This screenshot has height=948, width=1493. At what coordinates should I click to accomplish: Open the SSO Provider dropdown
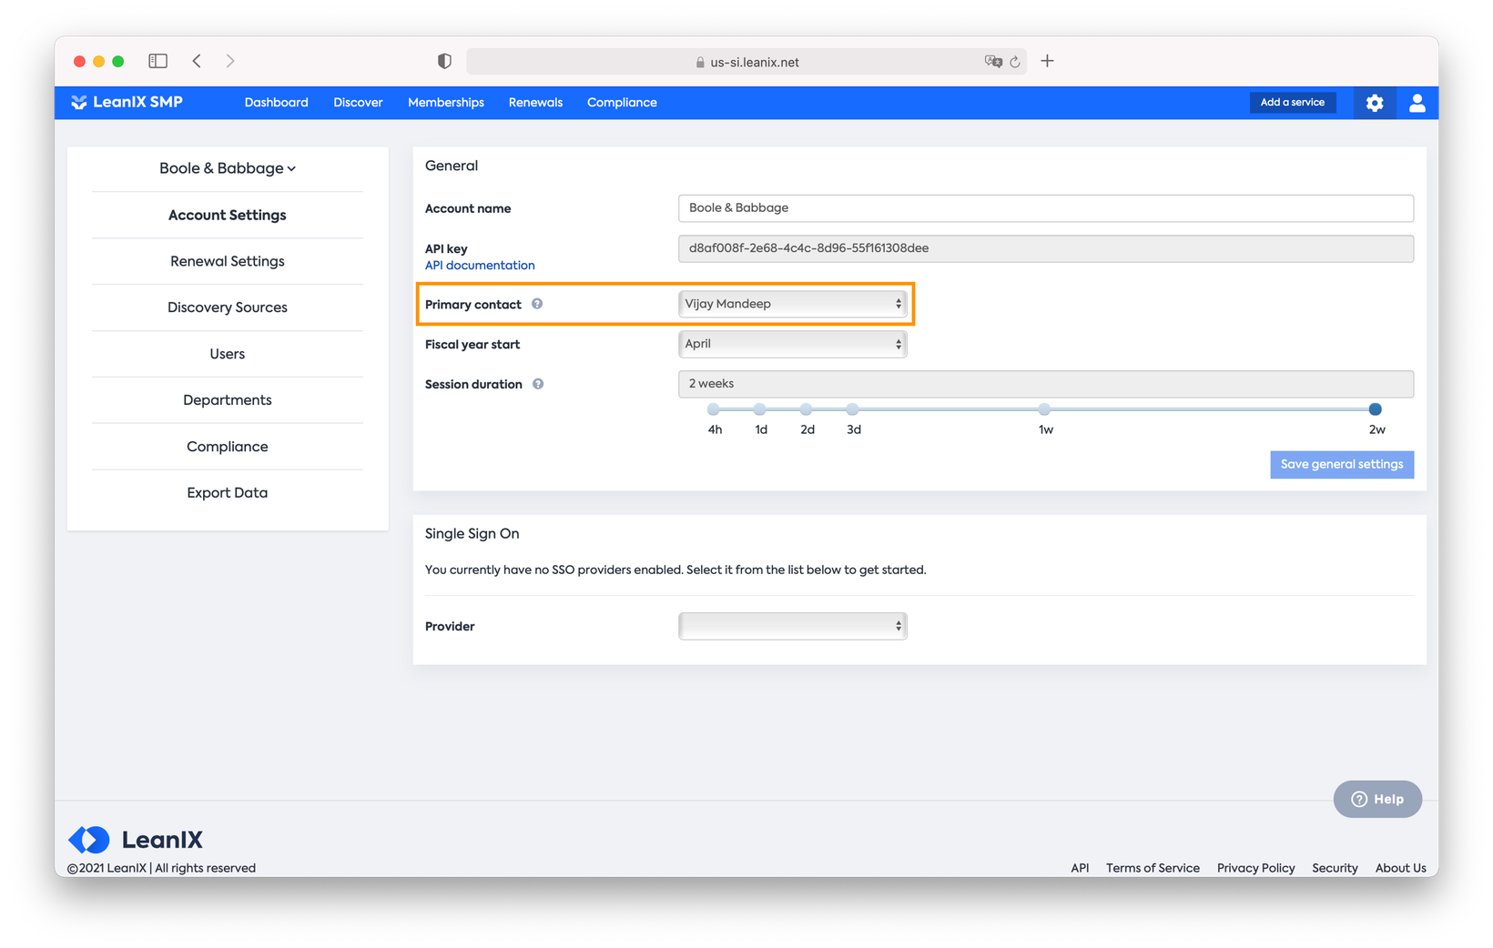[x=792, y=626]
